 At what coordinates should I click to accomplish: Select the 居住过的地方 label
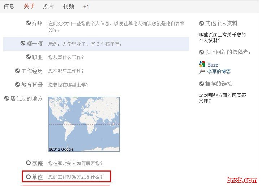[27, 98]
